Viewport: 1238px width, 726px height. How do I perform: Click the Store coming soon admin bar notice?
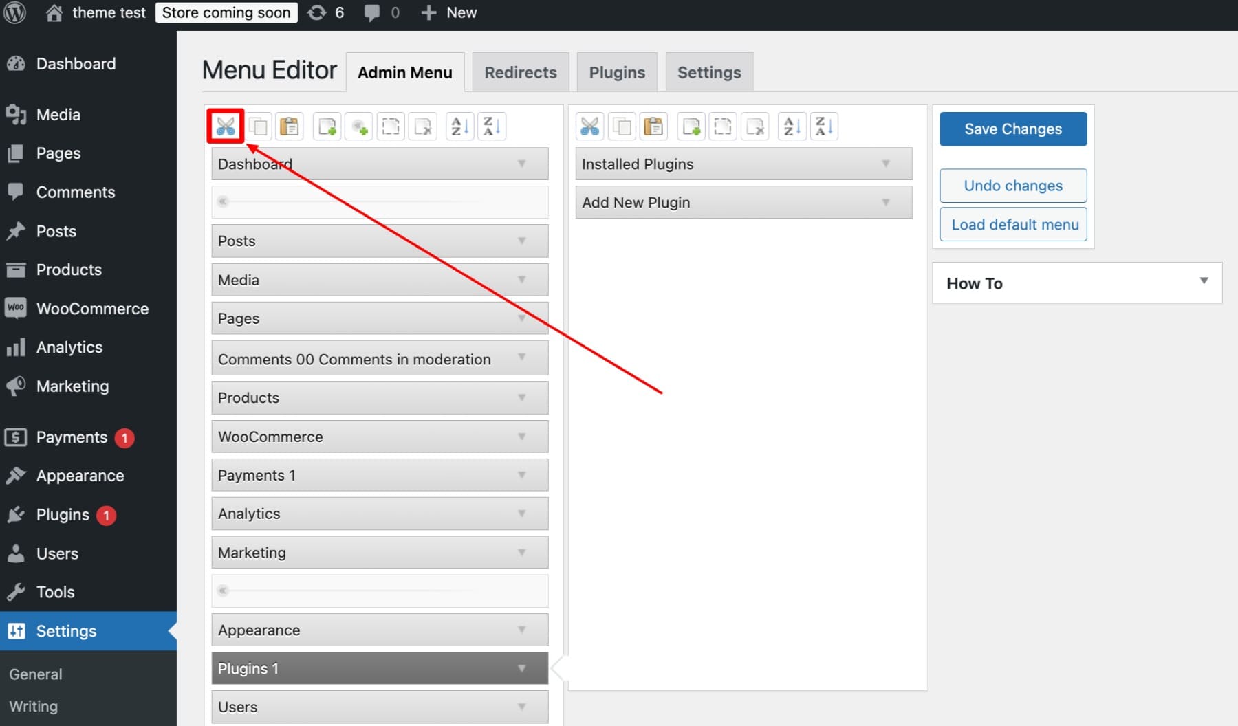coord(226,12)
